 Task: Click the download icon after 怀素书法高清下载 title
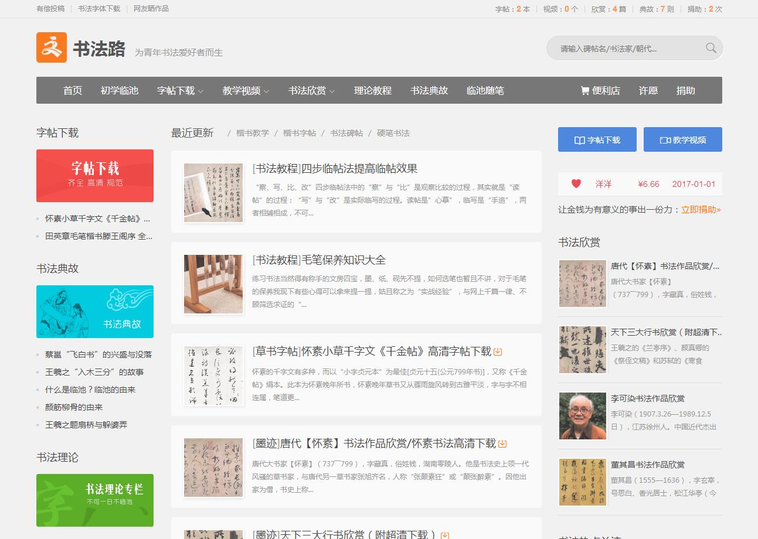tap(502, 444)
